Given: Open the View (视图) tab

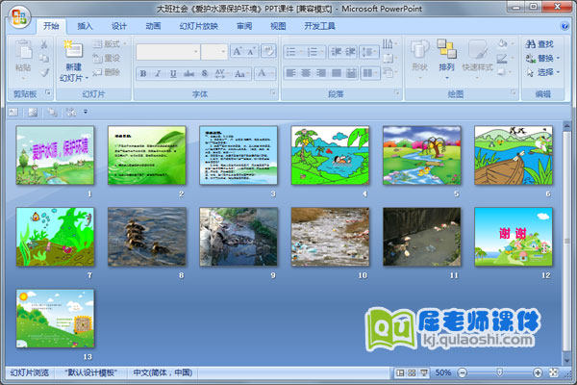Looking at the screenshot, I should point(278,26).
